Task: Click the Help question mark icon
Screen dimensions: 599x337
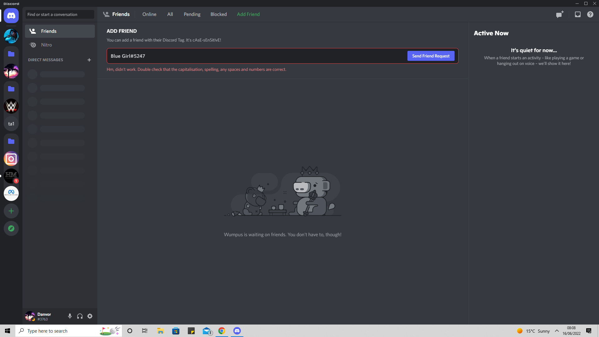Action: (x=590, y=14)
